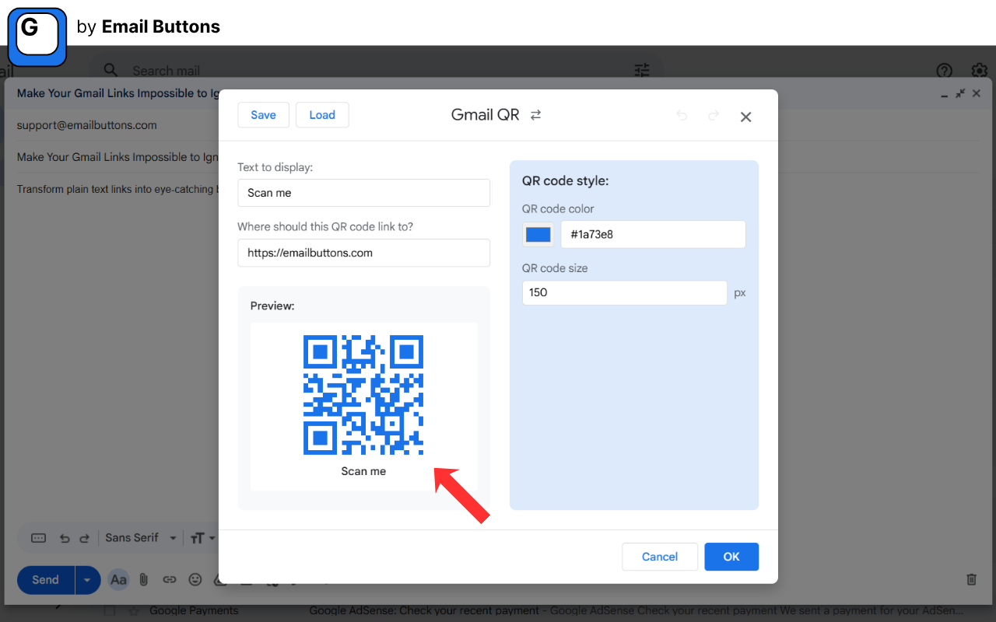Open Gmail settings via the gear icon

pyautogui.click(x=979, y=71)
